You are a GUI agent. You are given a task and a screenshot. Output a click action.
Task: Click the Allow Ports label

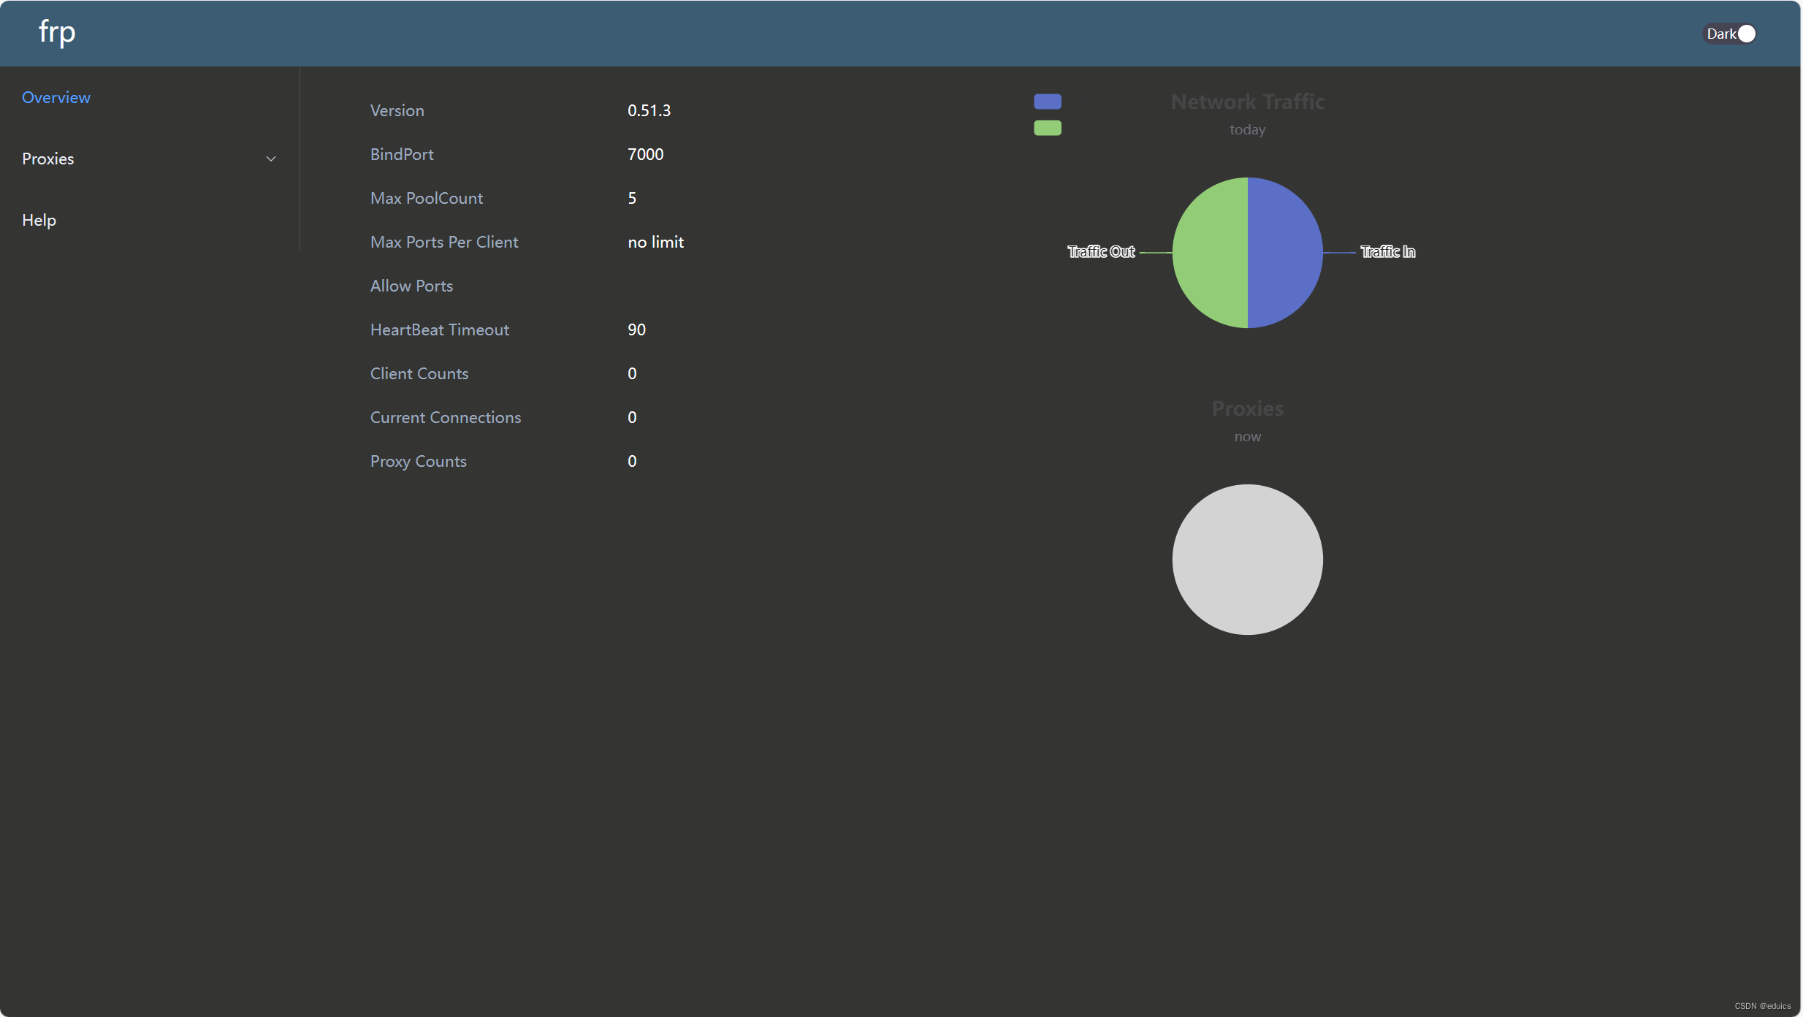click(412, 286)
